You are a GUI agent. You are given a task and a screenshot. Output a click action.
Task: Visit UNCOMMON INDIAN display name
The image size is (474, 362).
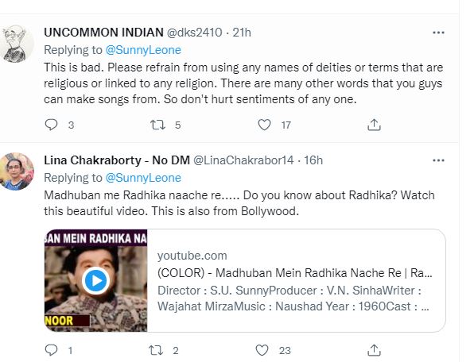click(103, 33)
